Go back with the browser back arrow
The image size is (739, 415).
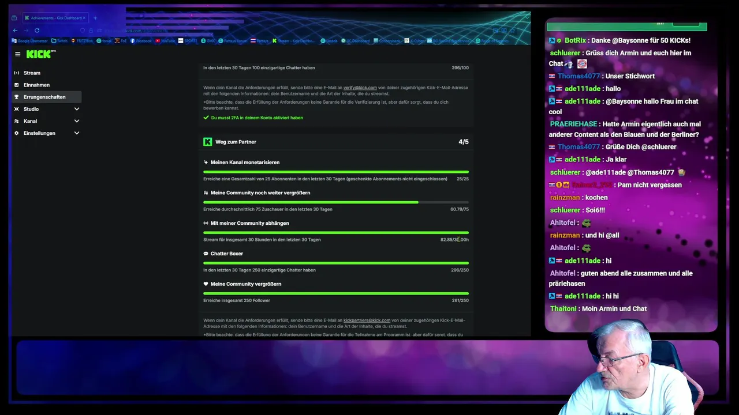pos(15,31)
